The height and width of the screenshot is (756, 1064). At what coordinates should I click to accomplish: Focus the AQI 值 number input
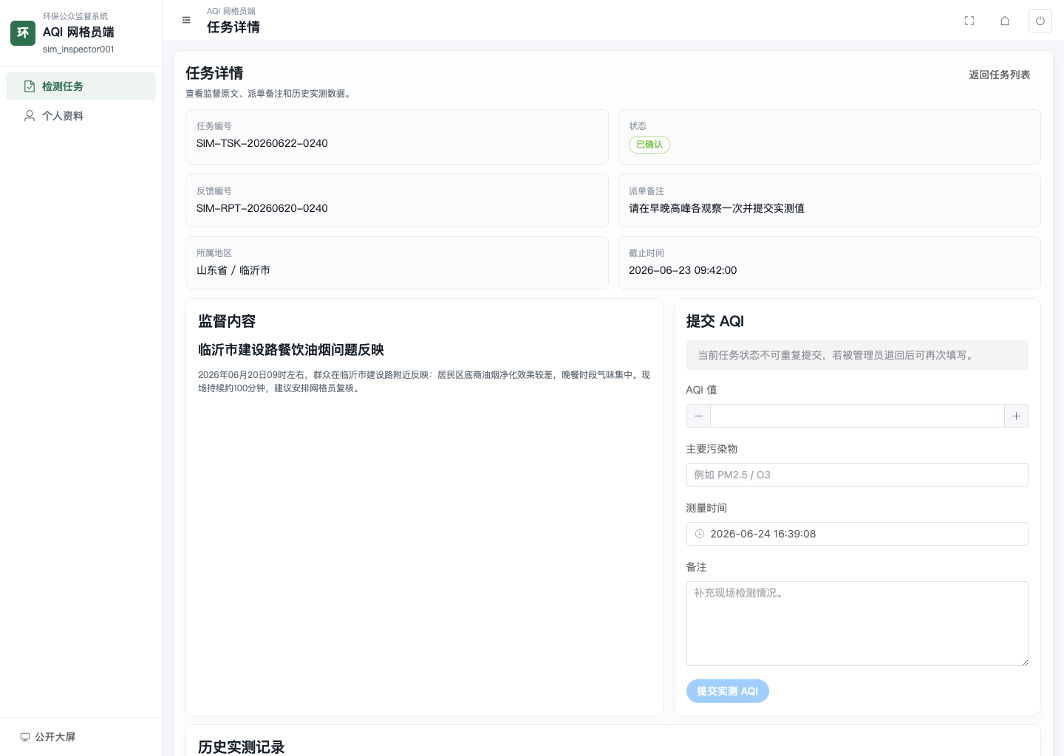857,416
